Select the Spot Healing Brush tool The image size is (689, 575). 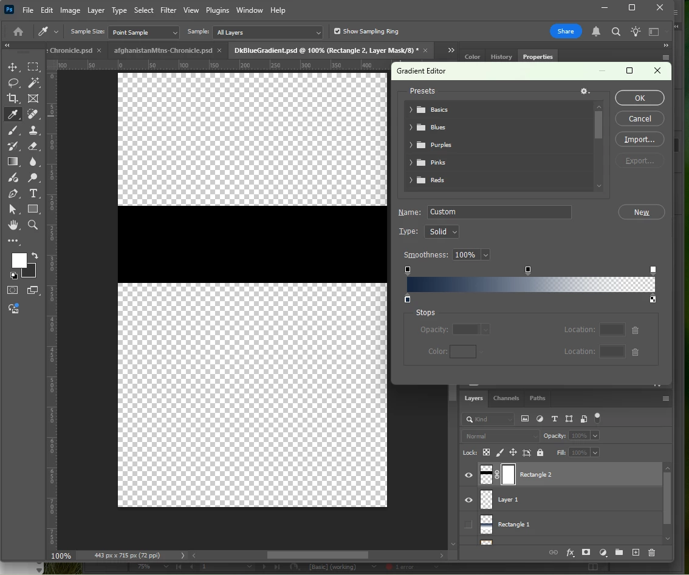pyautogui.click(x=33, y=114)
